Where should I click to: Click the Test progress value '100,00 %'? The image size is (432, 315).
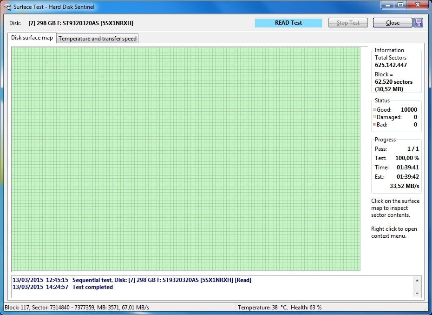[x=407, y=158]
